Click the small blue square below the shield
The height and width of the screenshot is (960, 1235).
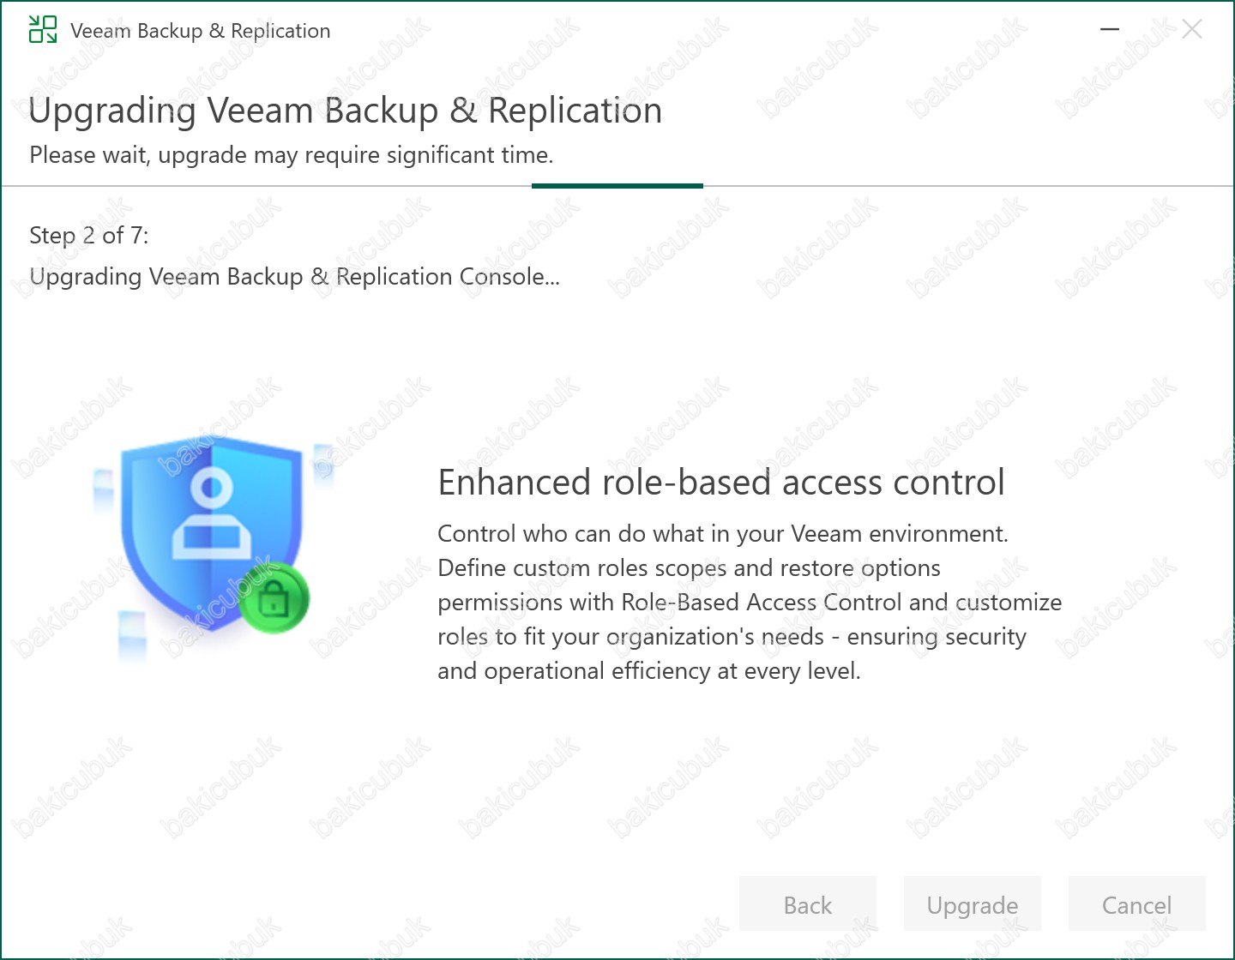click(131, 636)
